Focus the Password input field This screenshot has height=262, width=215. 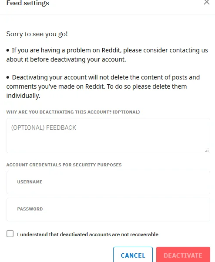pos(108,210)
